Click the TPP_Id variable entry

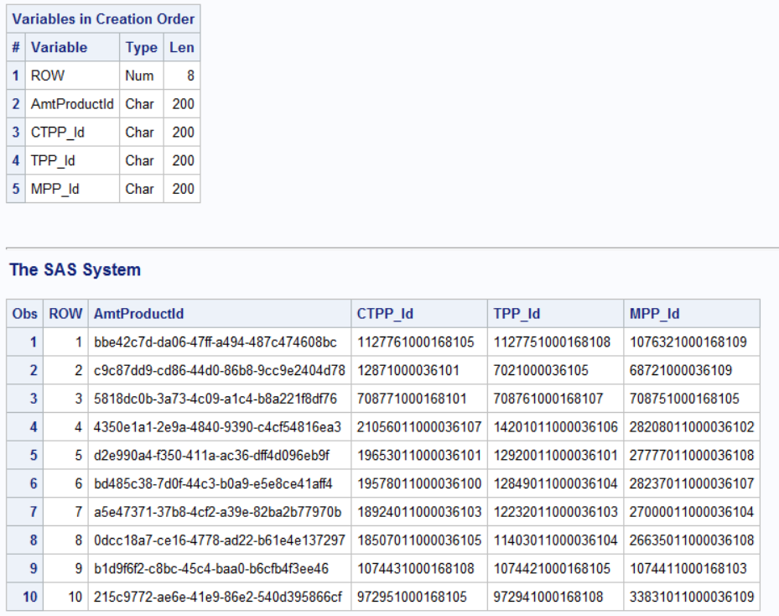pos(54,159)
